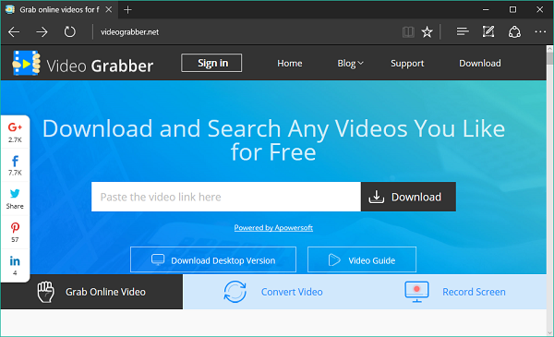Click the dark Download button
Viewport: 554px width, 337px height.
408,197
